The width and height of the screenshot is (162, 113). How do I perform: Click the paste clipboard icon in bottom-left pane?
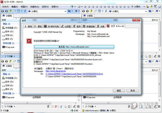pos(69,107)
